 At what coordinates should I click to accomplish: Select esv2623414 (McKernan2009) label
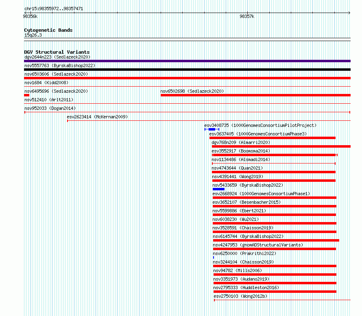[97, 117]
